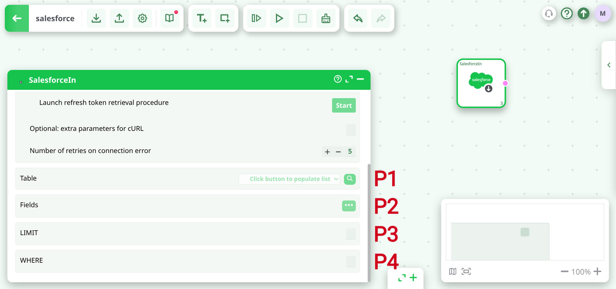Maximize the SalesforceIn settings panel
Screen dimensions: 616x289
(x=349, y=79)
